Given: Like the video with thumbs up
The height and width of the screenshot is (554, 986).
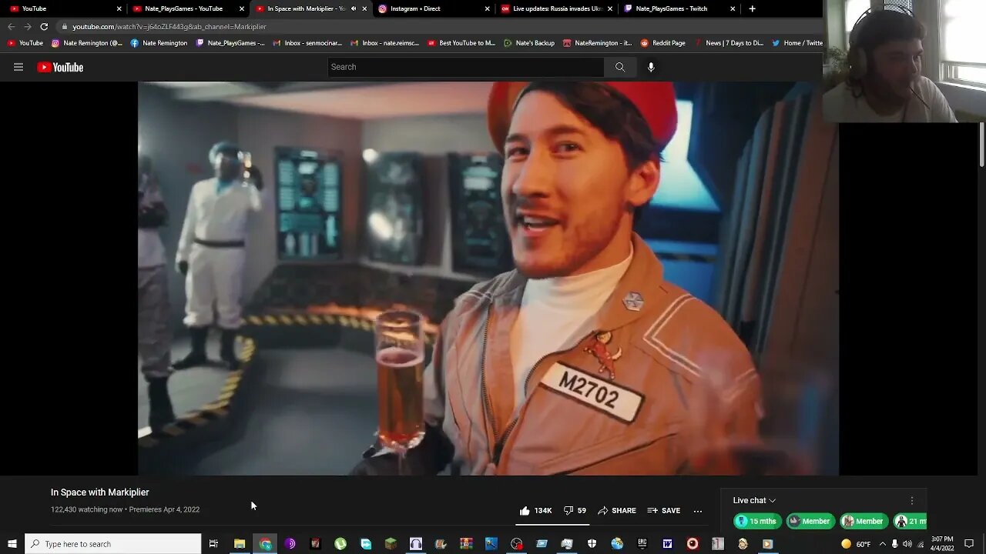Looking at the screenshot, I should 535,510.
